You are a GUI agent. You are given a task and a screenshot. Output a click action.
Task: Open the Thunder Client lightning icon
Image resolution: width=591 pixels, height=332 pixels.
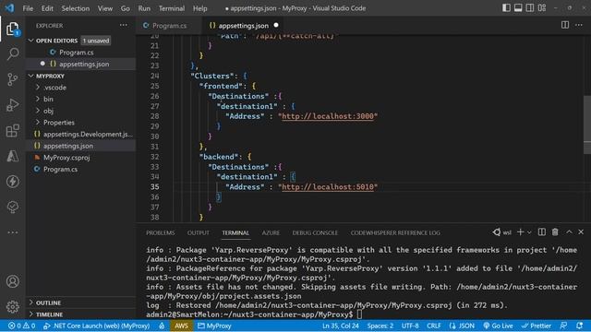click(12, 182)
